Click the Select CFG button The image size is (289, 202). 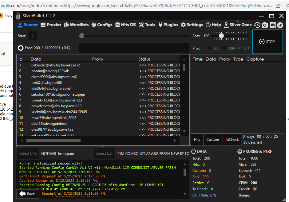(28, 153)
